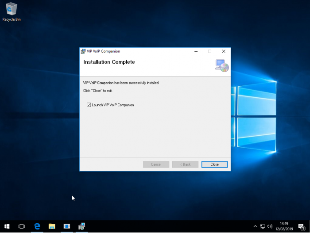Open Server Manager taskbar icon
Screen dimensions: 310x233
66,226
